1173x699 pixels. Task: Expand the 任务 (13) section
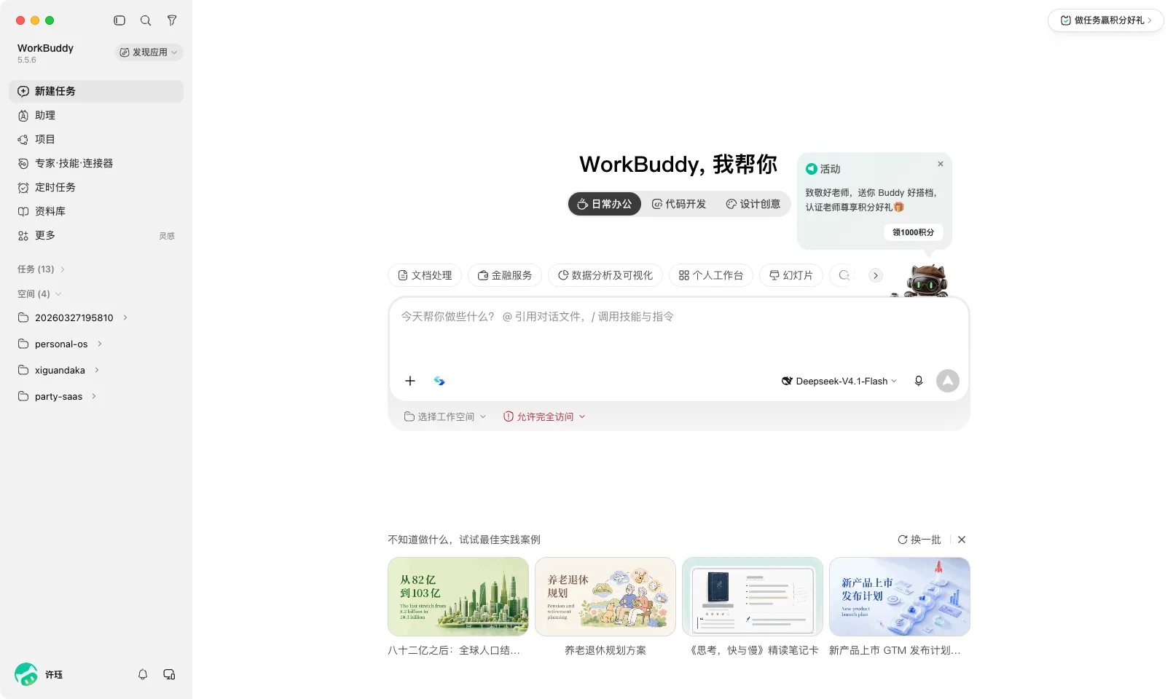pyautogui.click(x=41, y=269)
